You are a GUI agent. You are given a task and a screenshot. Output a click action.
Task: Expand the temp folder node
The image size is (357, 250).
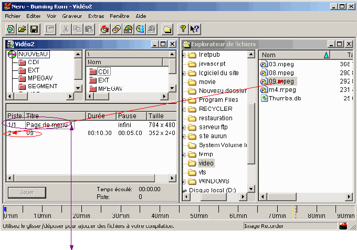(x=184, y=155)
